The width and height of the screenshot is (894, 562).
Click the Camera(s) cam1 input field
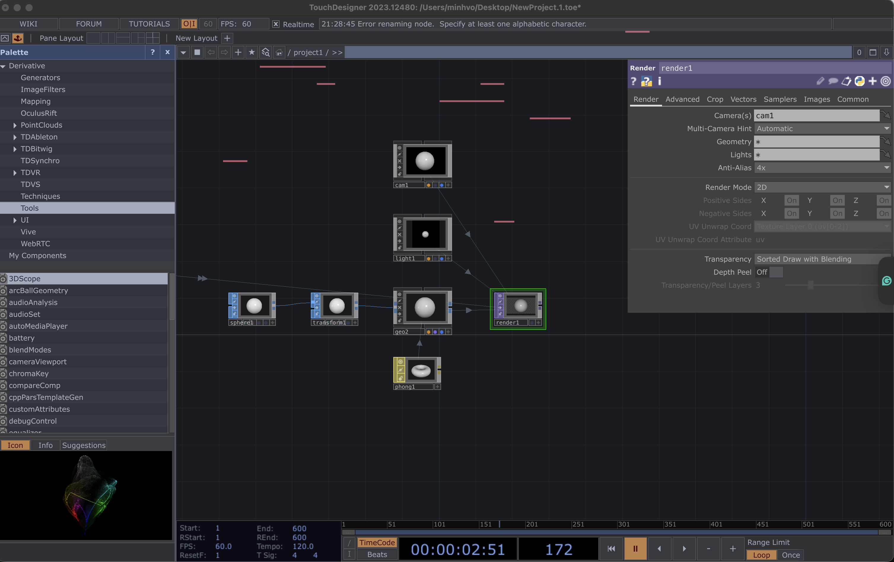click(816, 115)
